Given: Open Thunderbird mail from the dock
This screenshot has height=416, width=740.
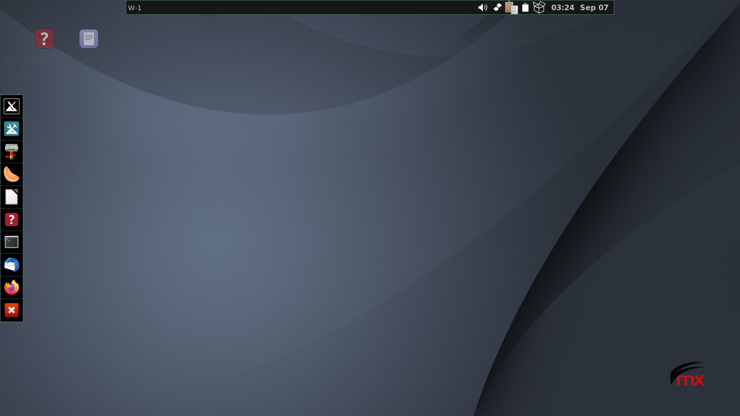Looking at the screenshot, I should [x=12, y=265].
